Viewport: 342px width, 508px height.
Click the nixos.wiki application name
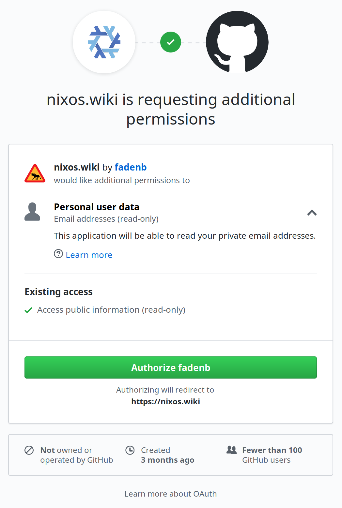[x=77, y=167]
